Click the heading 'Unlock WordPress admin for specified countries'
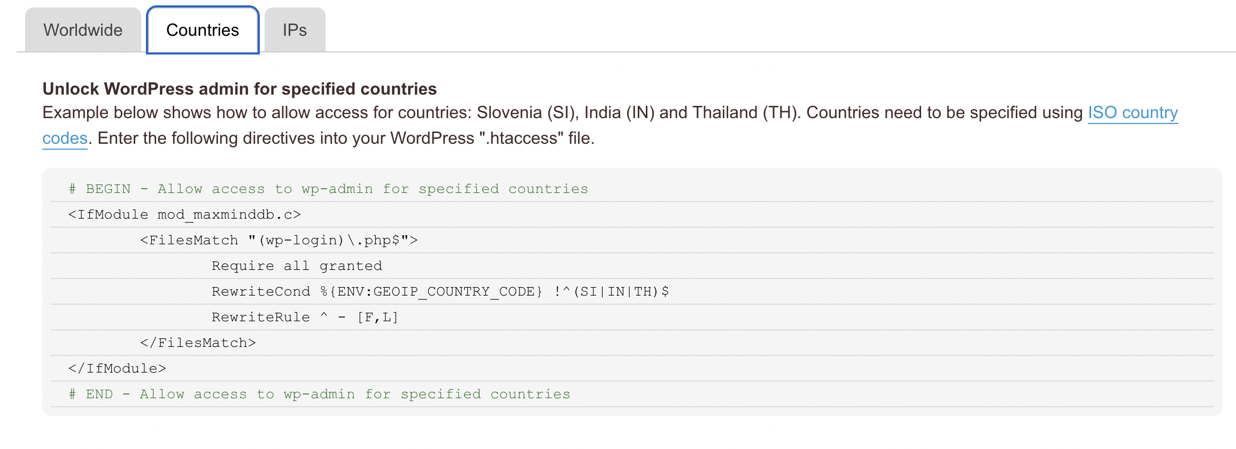Screen dimensions: 1236x449 pyautogui.click(x=240, y=89)
